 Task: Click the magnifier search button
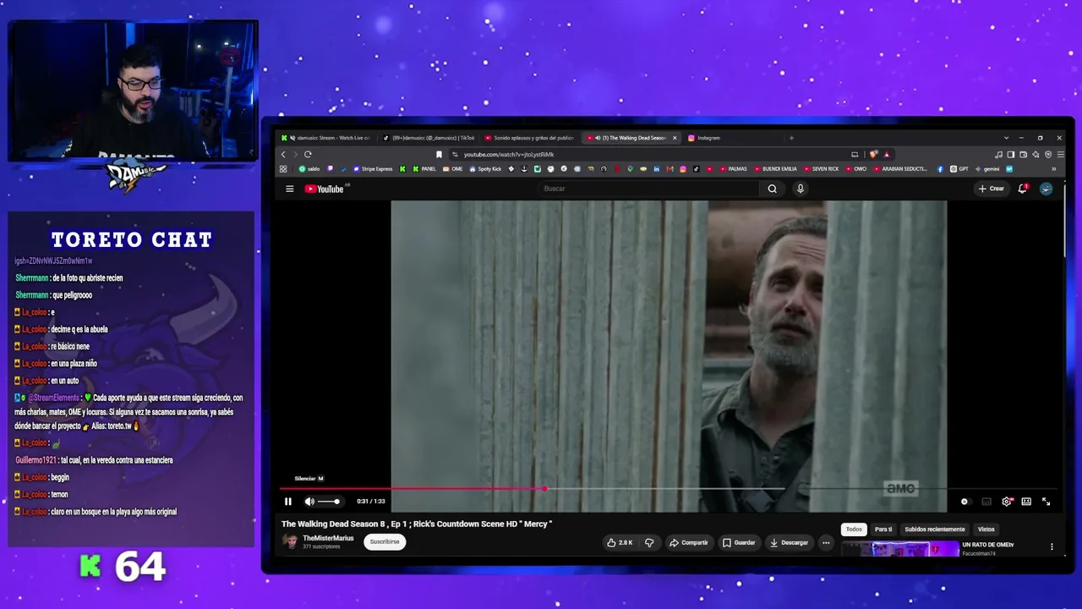772,189
